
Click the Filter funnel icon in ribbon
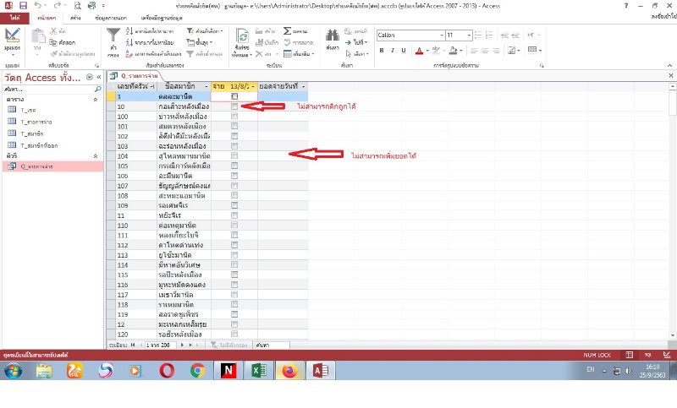[113, 36]
